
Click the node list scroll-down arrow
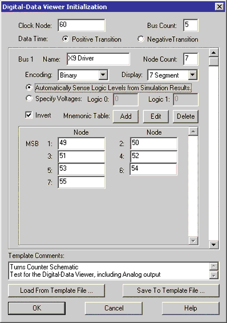click(193, 241)
